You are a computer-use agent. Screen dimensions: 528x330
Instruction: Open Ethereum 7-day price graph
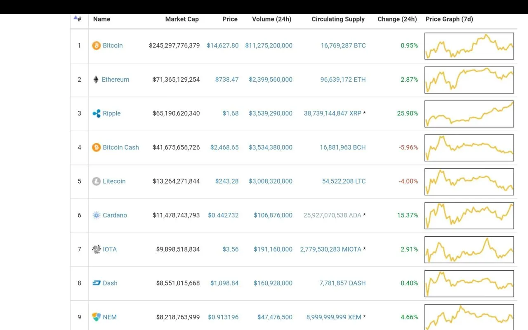click(469, 80)
